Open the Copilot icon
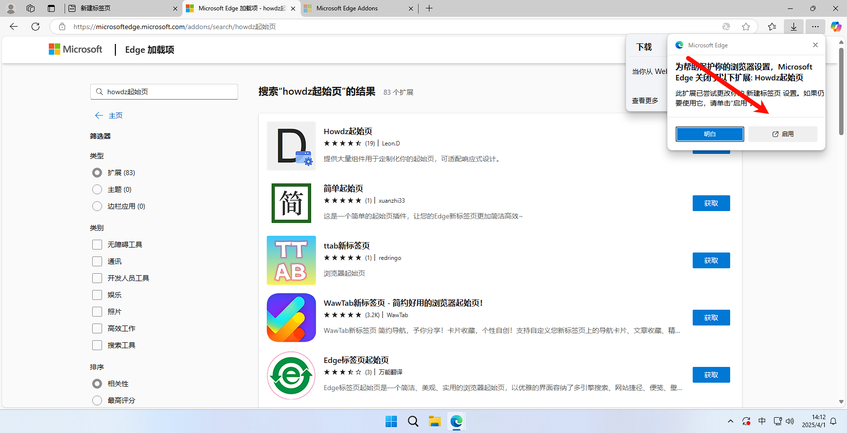 coord(836,27)
